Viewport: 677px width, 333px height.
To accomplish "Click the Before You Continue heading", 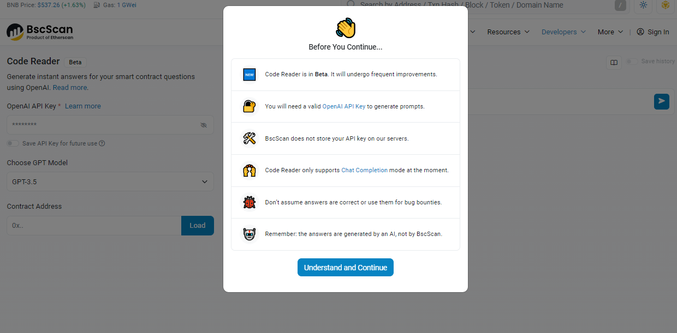I will coord(346,47).
